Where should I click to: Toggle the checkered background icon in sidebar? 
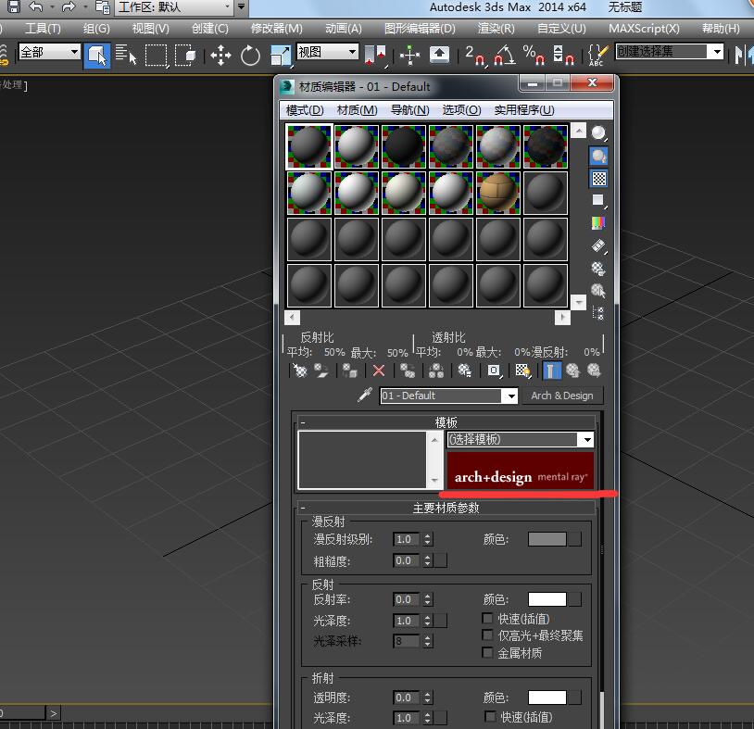coord(599,179)
